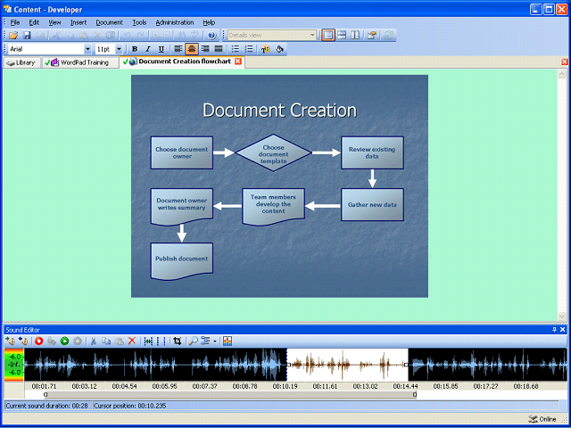Insert a numbered list

pyautogui.click(x=249, y=49)
